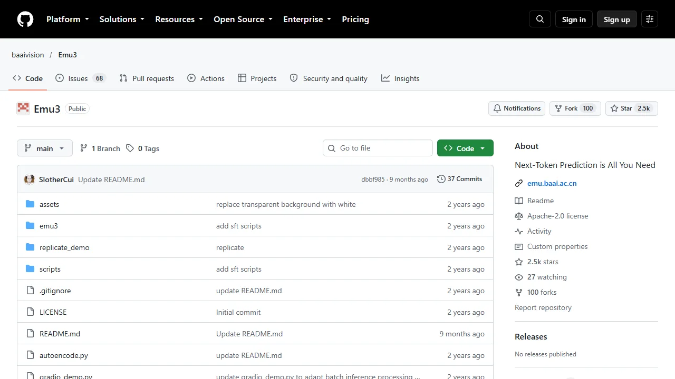Click the Emu3 repository avatar image

click(23, 108)
